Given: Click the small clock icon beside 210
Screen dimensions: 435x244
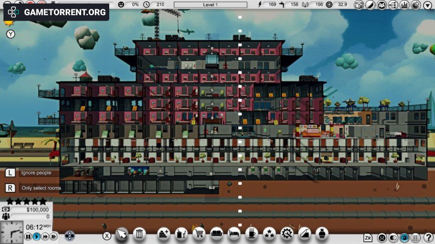Looking at the screenshot, I should [146, 4].
